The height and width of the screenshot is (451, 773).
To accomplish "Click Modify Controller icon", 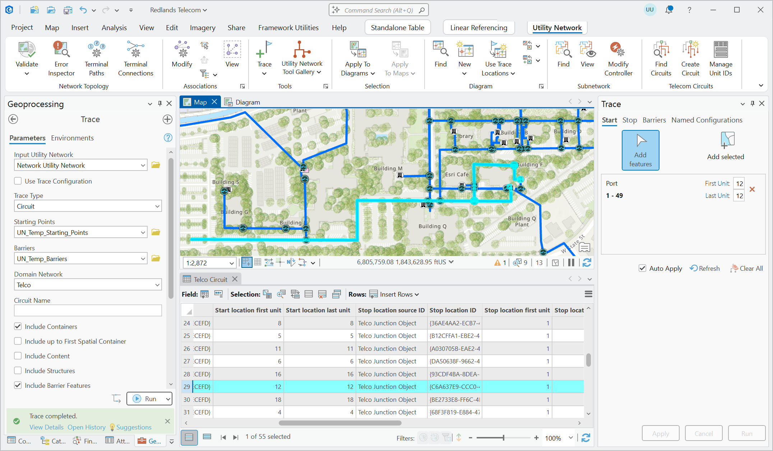I will (x=618, y=50).
